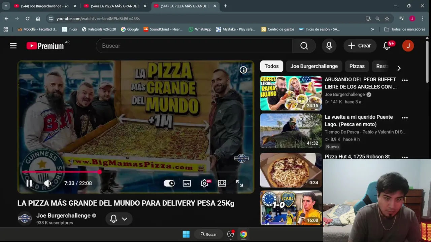Open the page zoom magnifier icon
This screenshot has height=242, width=431.
click(x=377, y=18)
